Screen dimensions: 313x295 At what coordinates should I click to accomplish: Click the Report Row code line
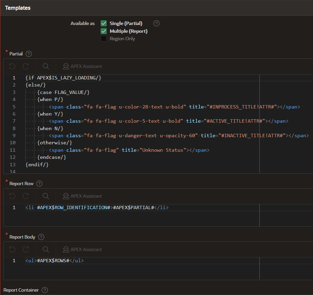pos(97,207)
